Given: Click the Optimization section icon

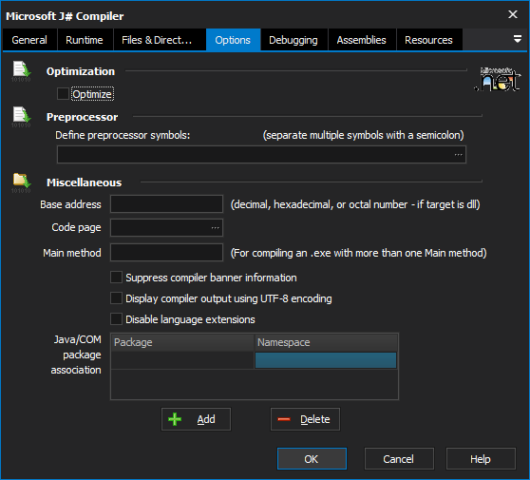Looking at the screenshot, I should point(21,71).
